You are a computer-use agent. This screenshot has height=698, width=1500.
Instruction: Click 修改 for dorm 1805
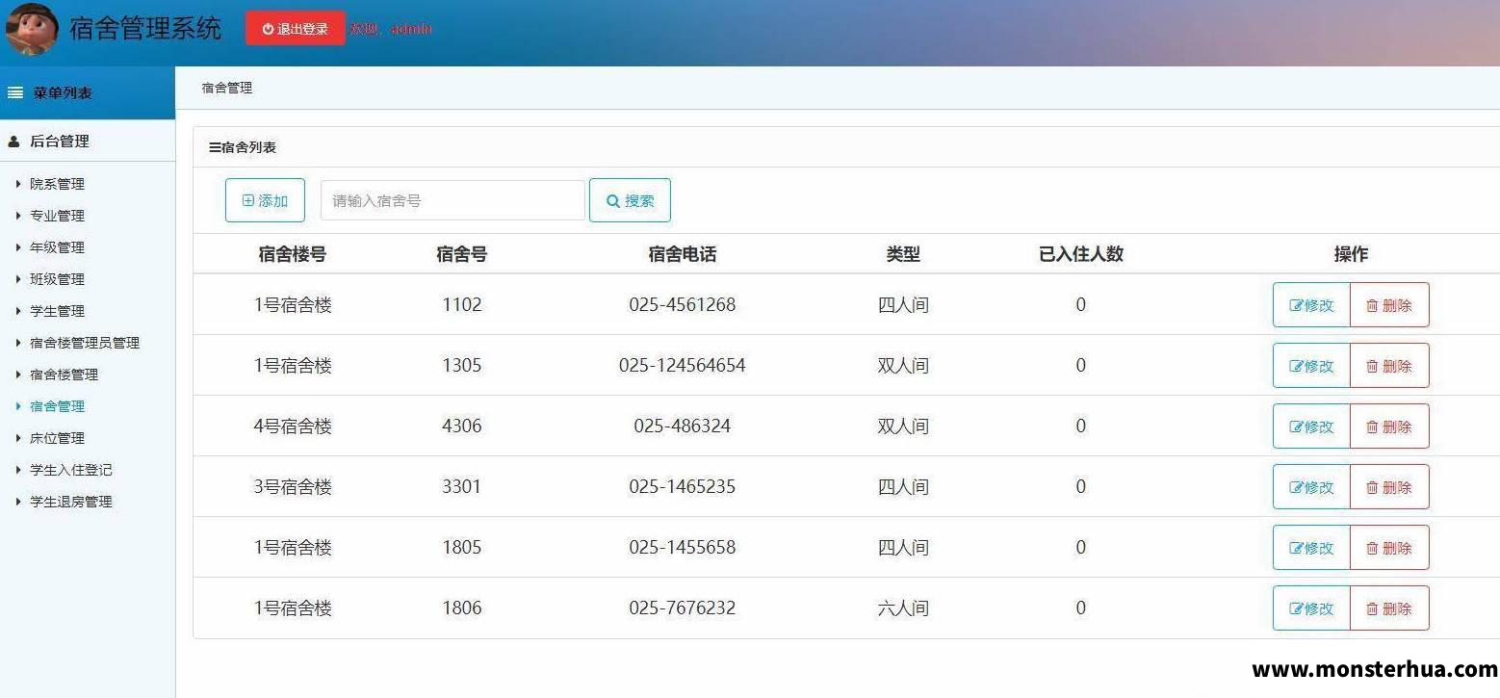1311,548
